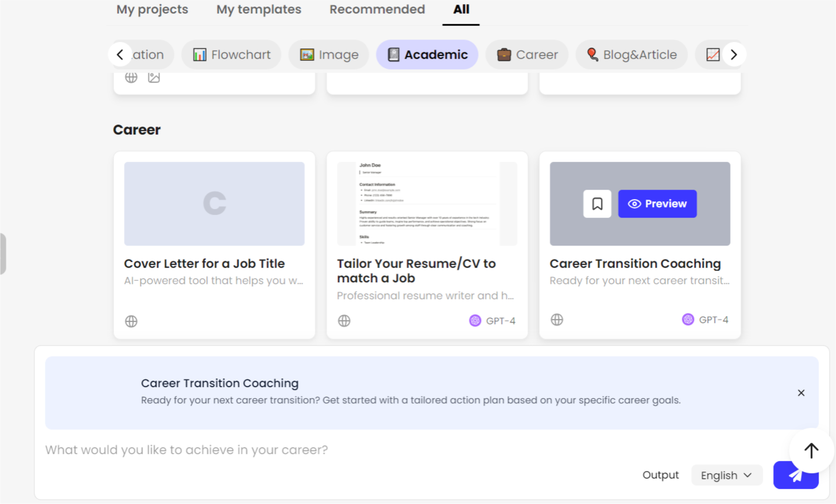Switch to the My projects tab
Screen dimensions: 836x504
[152, 9]
